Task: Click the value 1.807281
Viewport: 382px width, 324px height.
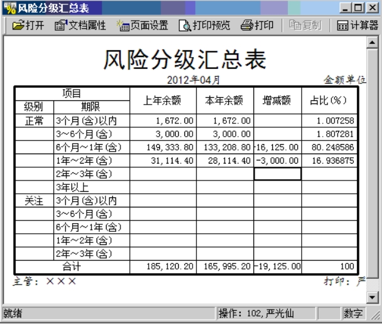Action: [x=336, y=134]
